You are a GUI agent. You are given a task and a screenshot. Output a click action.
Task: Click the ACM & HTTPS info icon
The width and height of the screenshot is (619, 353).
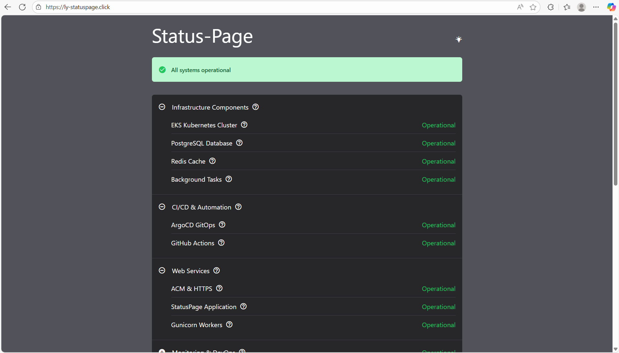pyautogui.click(x=219, y=288)
